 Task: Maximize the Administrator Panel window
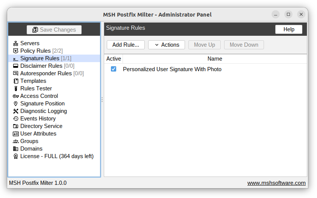coord(288,14)
